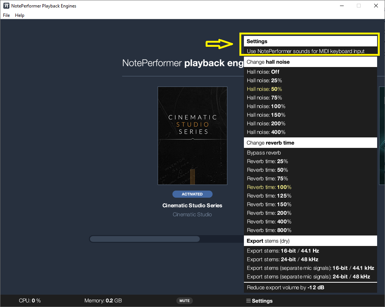Set hall noise to 400%
385x307 pixels.
point(266,132)
